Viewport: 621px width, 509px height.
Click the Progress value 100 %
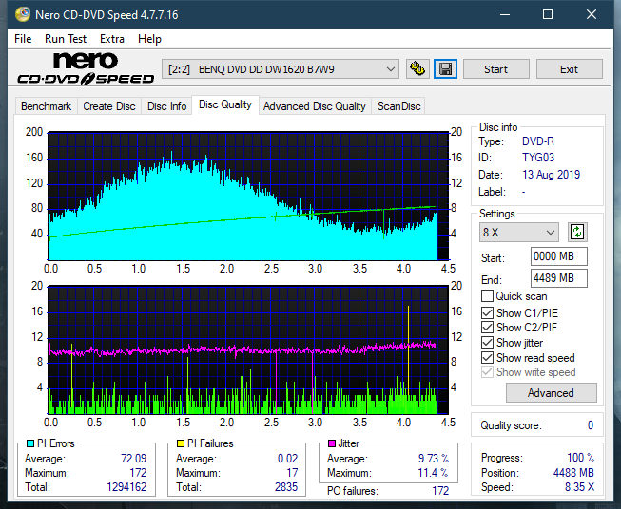(580, 458)
